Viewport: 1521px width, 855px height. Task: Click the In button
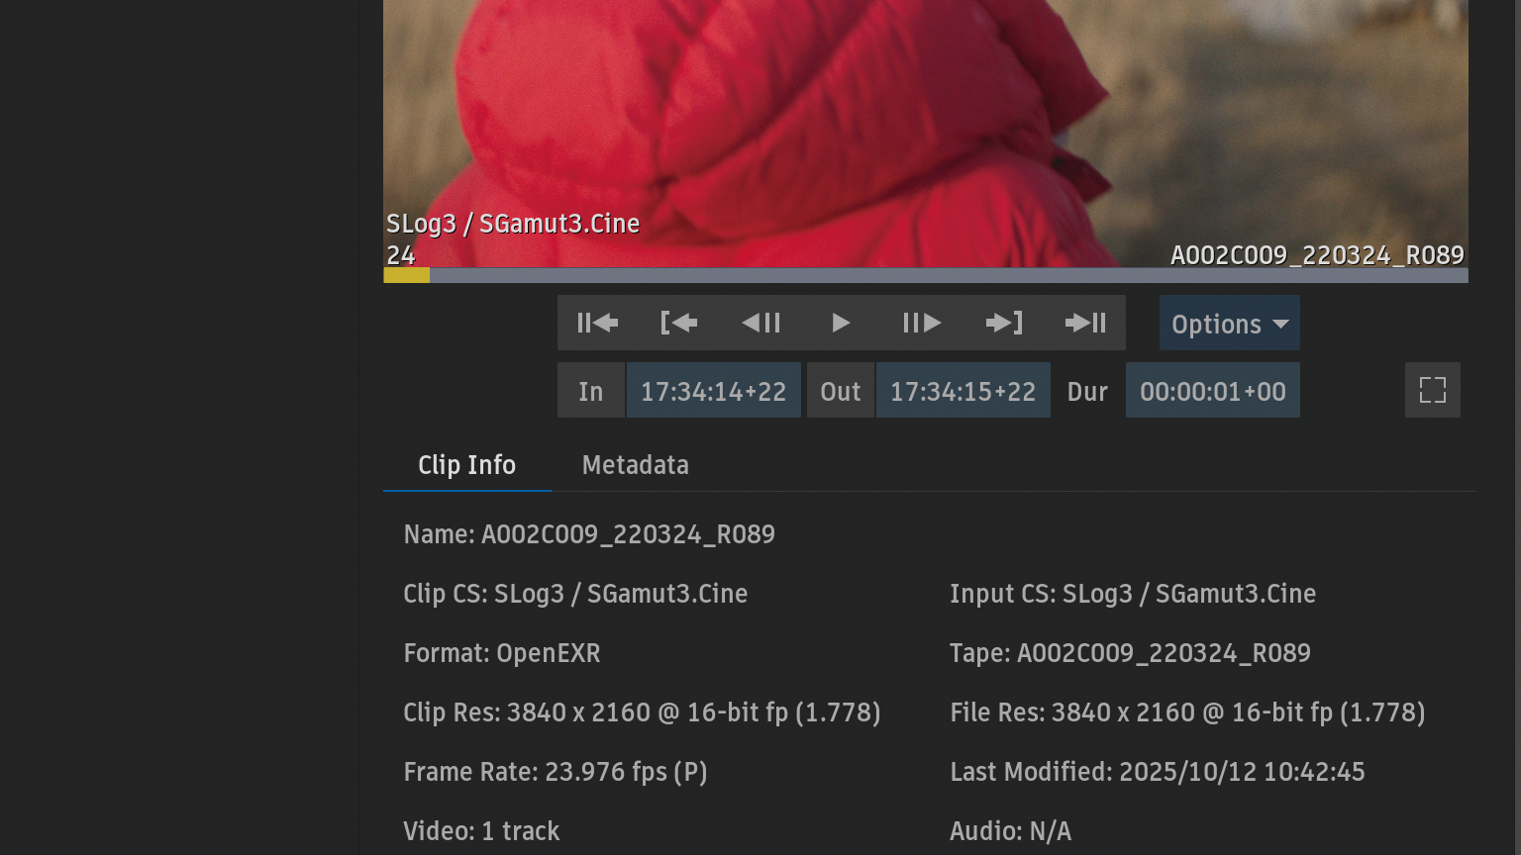[591, 391]
